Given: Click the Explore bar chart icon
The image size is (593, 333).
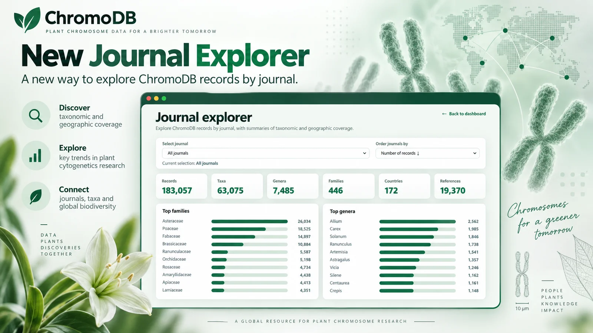Looking at the screenshot, I should (36, 155).
